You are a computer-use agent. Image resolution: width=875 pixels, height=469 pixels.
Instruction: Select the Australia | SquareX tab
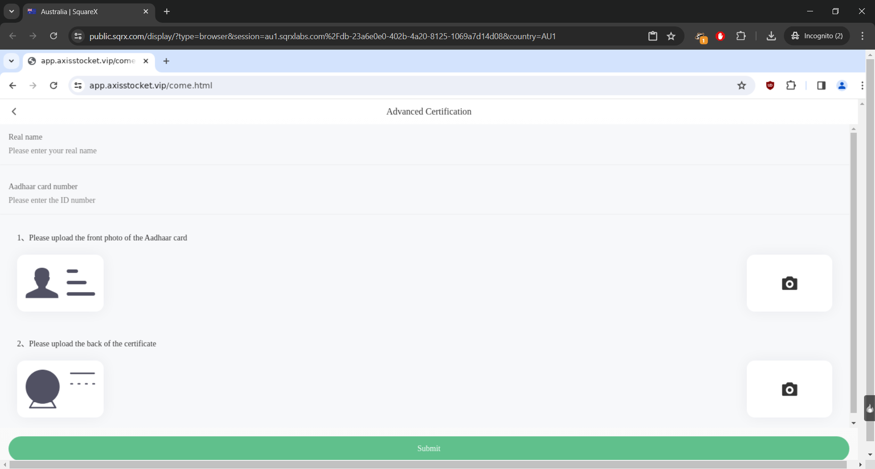click(87, 12)
